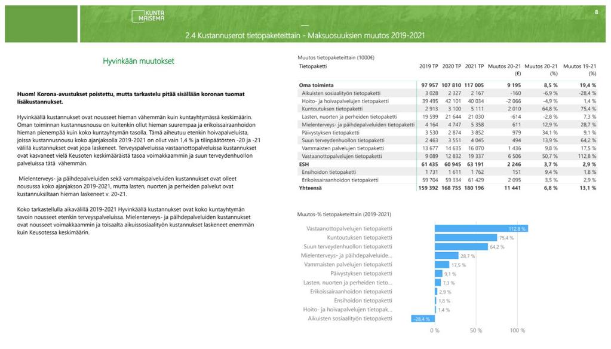Click the "50 %" chart axis tick
Screen dimensions: 611x349
(x=476, y=330)
